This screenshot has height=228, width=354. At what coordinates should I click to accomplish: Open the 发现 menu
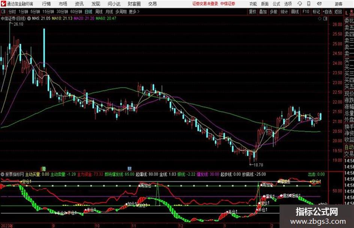pyautogui.click(x=96, y=4)
